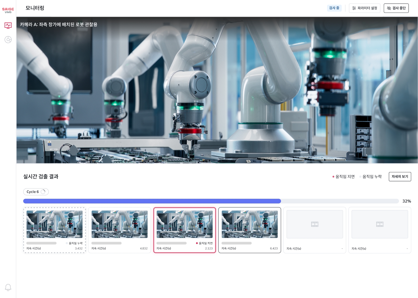Click the placeholder film icon in fifth card
Viewport: 418px width, 298px height.
pyautogui.click(x=315, y=224)
